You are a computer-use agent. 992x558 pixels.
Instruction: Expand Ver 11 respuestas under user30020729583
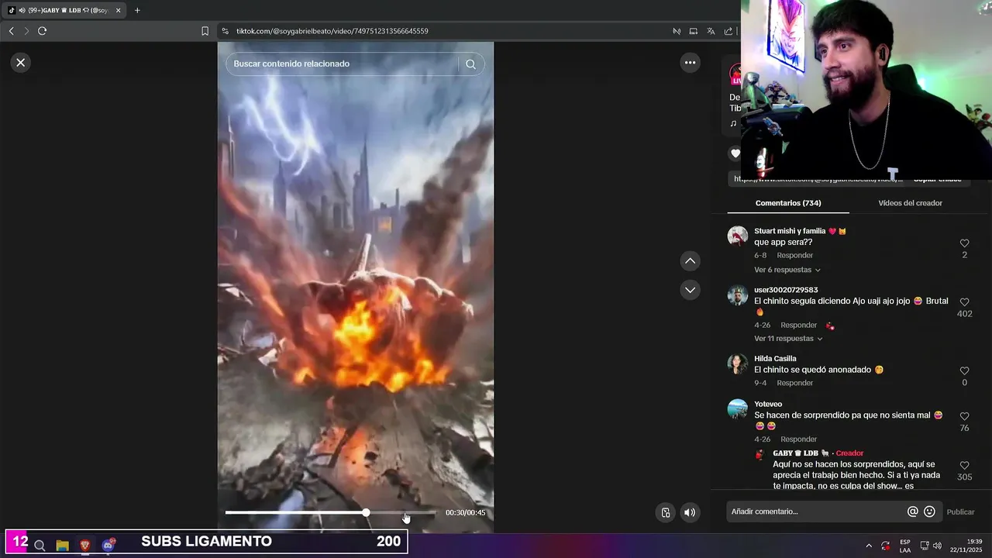pyautogui.click(x=788, y=339)
